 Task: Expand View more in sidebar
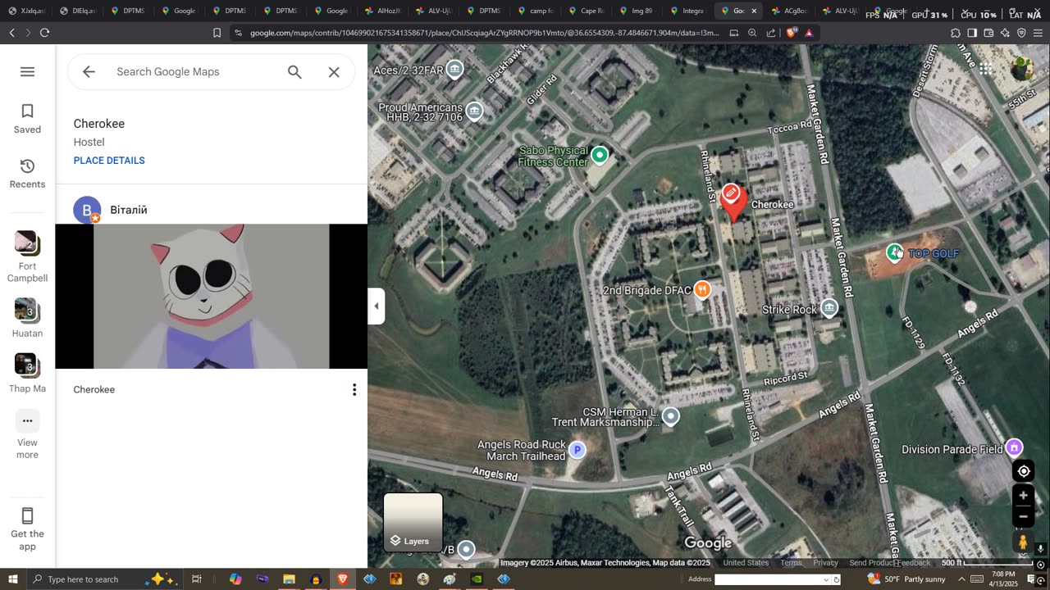[27, 436]
